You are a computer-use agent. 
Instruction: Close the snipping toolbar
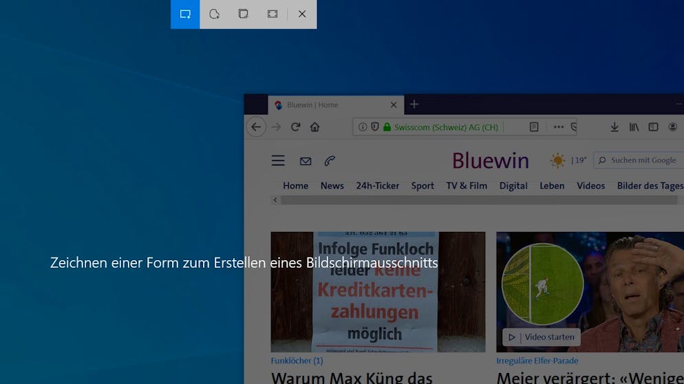click(x=302, y=14)
